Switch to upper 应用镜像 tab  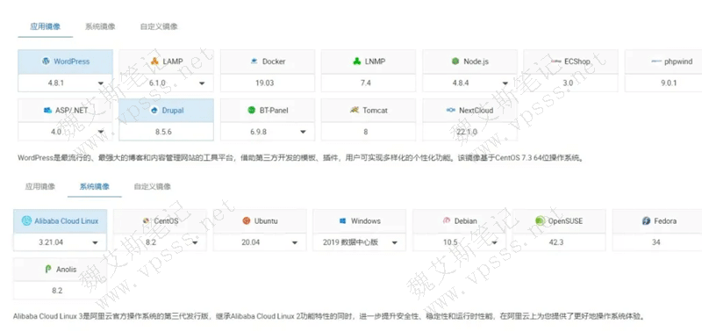pyautogui.click(x=46, y=26)
